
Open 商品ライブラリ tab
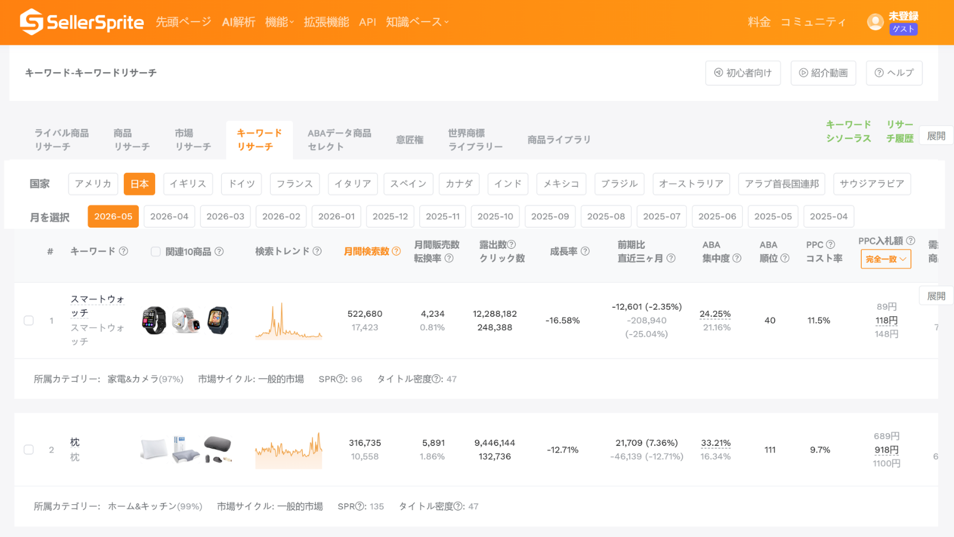pos(559,140)
